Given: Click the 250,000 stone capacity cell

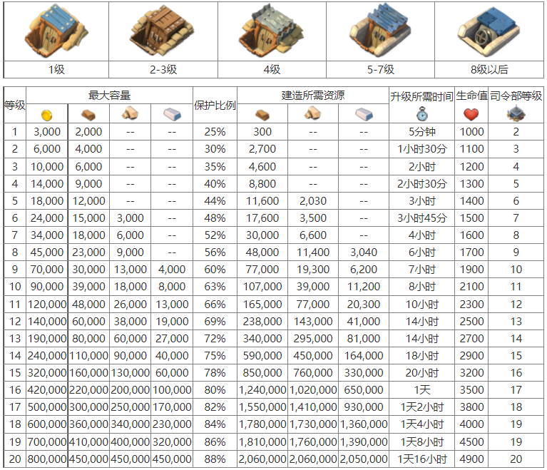Looking at the screenshot, I should (x=130, y=407).
